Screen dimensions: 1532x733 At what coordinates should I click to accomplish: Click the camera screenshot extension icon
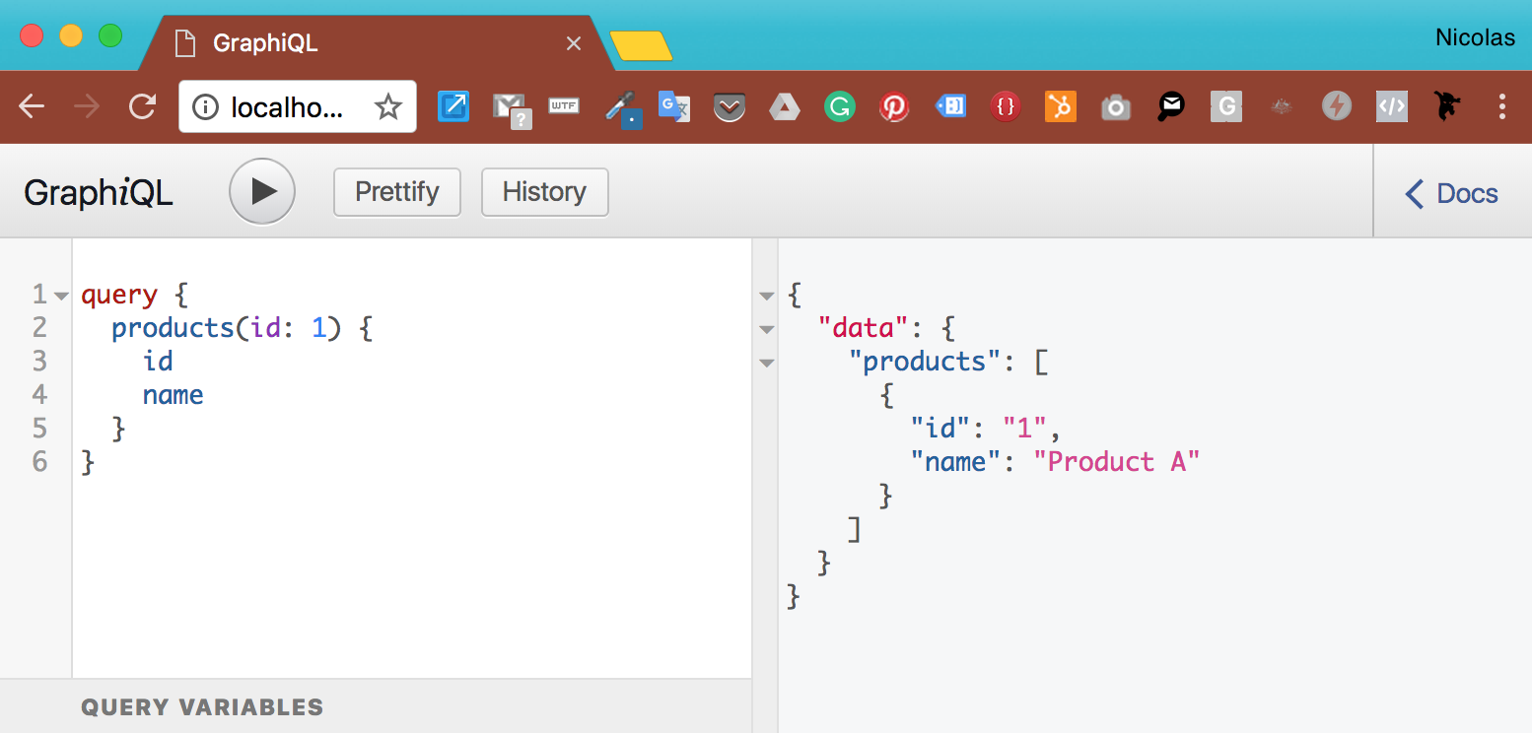click(x=1115, y=106)
